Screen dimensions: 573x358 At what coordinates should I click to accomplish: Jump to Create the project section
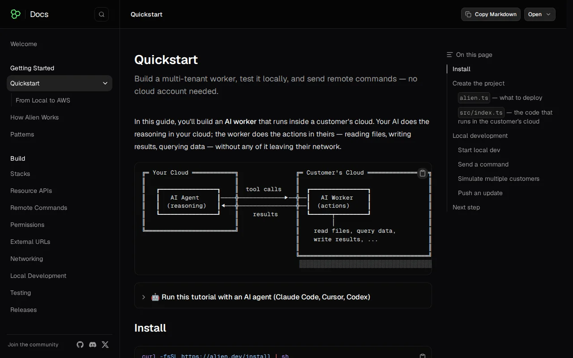(479, 83)
